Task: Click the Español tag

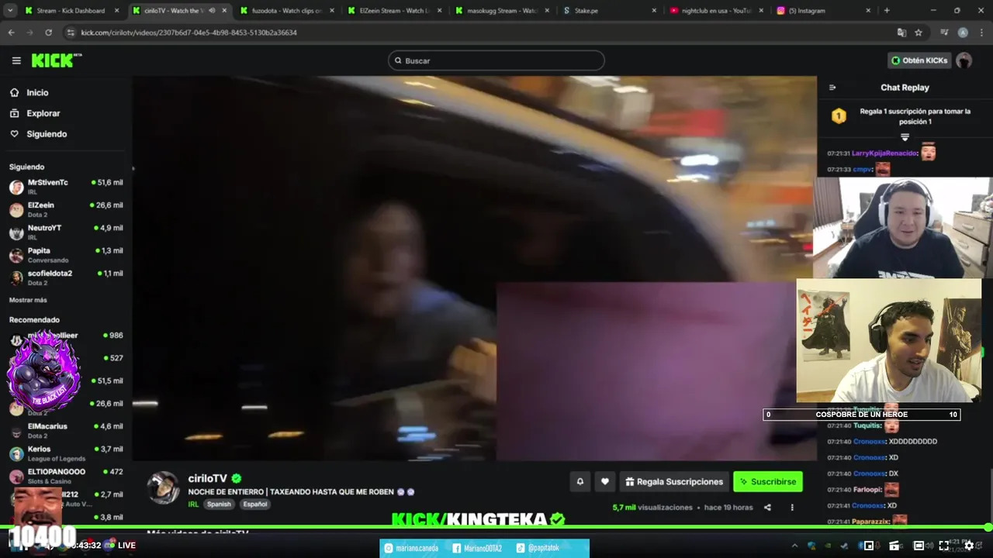Action: click(254, 504)
